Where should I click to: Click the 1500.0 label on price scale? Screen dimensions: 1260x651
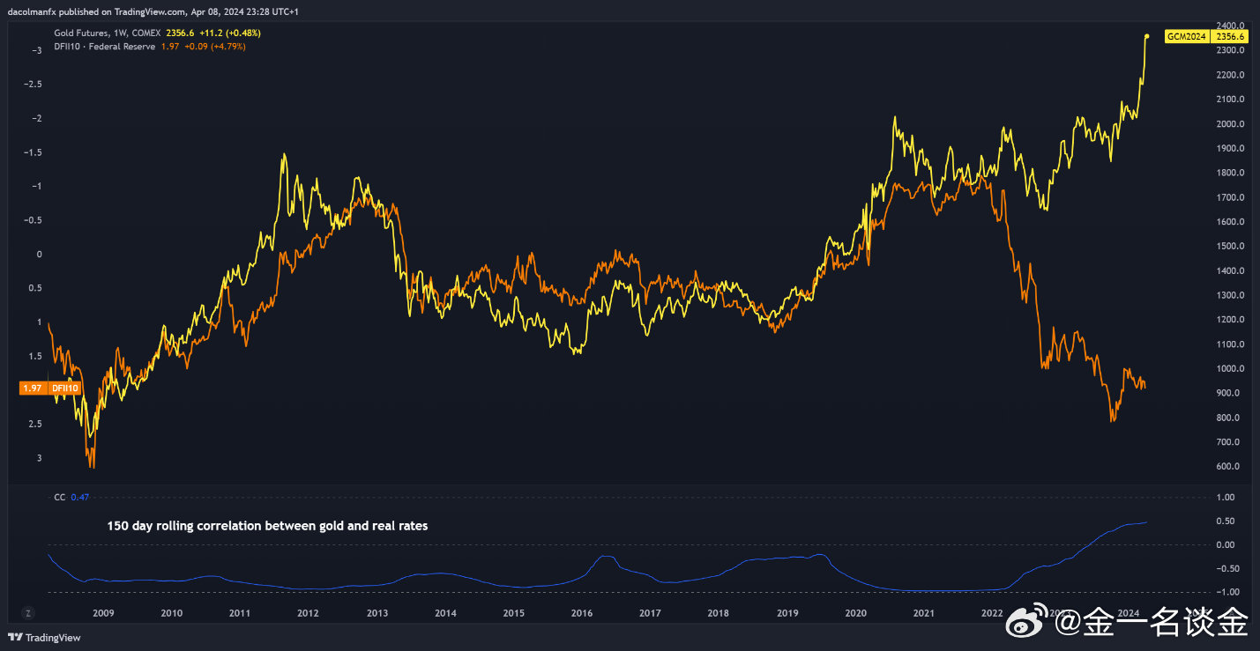pyautogui.click(x=1229, y=246)
